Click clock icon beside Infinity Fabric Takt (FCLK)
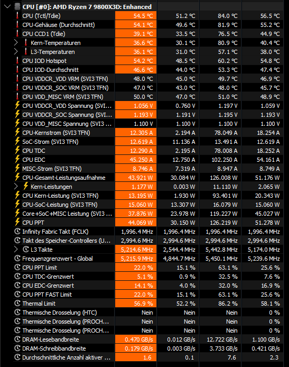The height and width of the screenshot is (367, 289). [x=17, y=232]
